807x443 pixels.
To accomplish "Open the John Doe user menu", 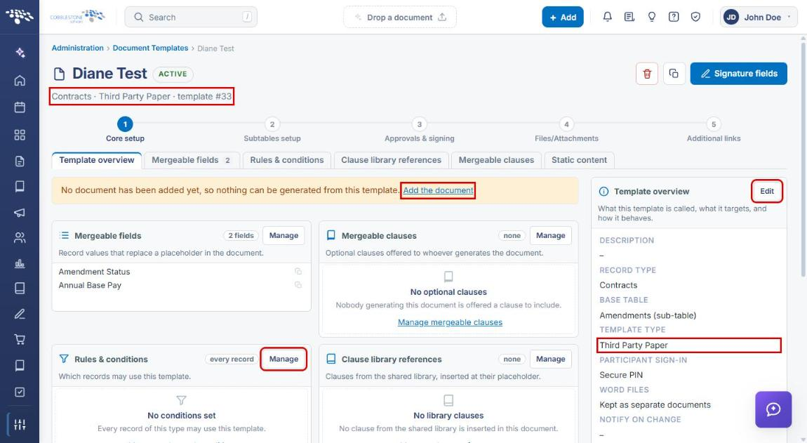I will [759, 17].
